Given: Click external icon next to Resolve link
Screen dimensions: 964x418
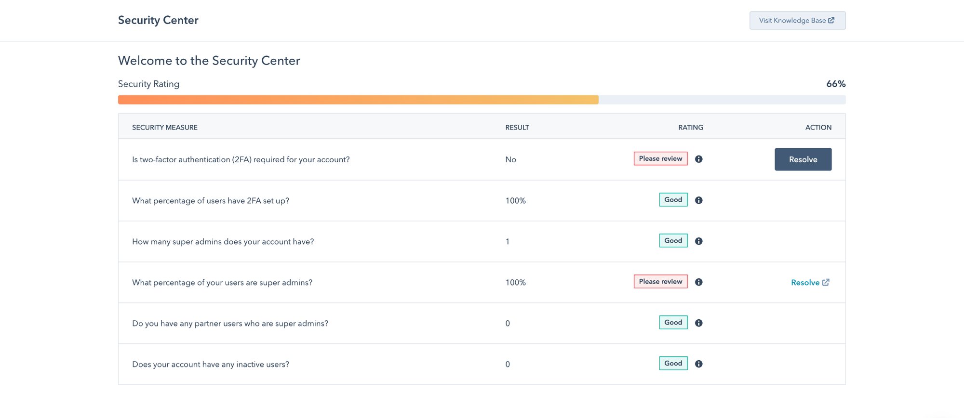Looking at the screenshot, I should pos(826,282).
